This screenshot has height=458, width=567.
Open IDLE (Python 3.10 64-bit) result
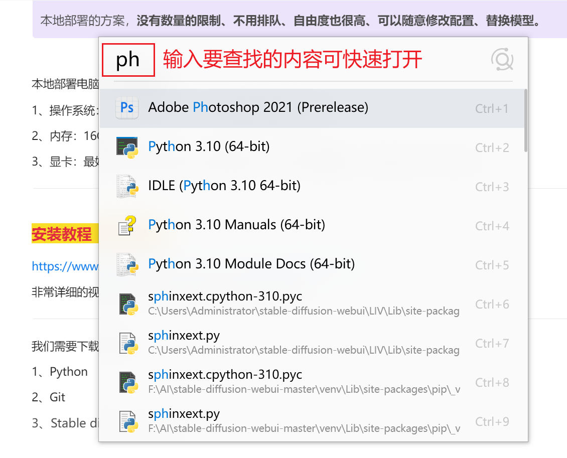pos(312,186)
